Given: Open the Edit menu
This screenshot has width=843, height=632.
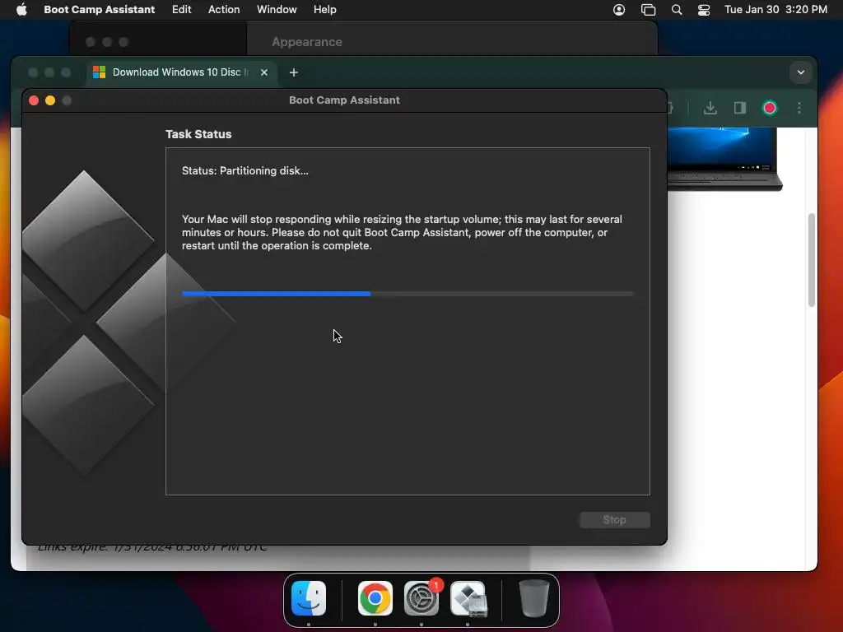Looking at the screenshot, I should pyautogui.click(x=181, y=10).
